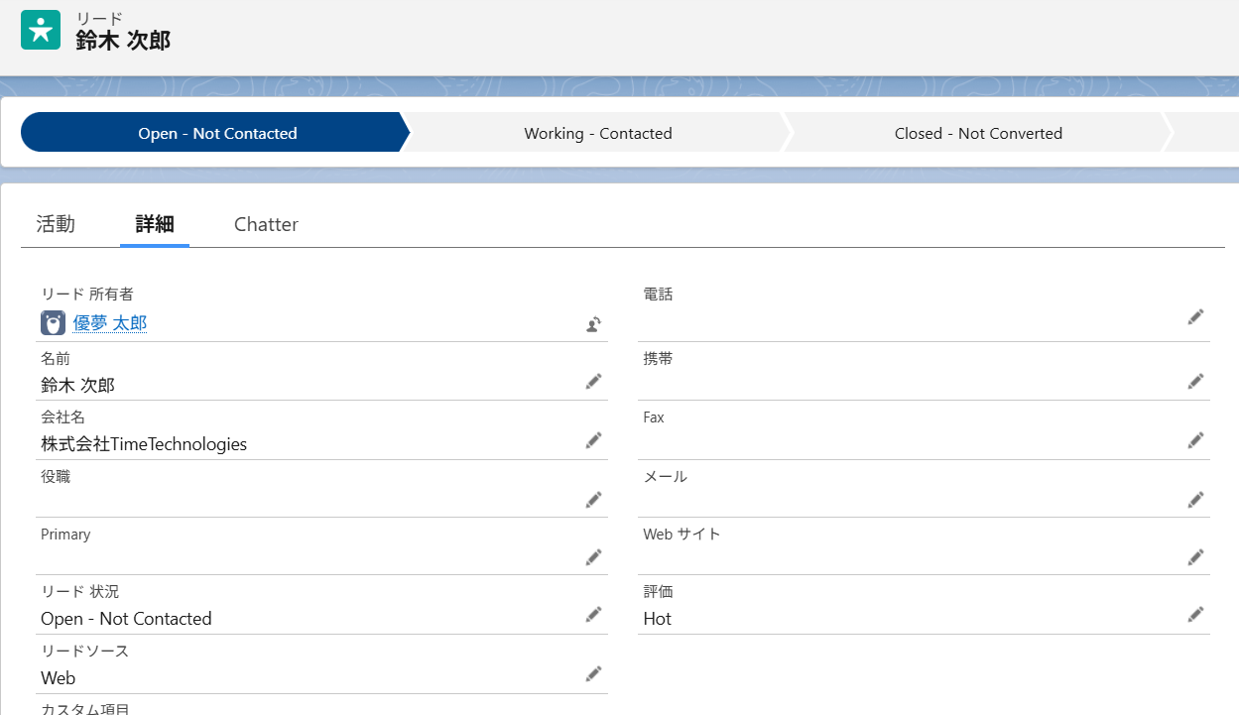
Task: Click company name 株式会社TimeTechnologies
Action: click(144, 444)
